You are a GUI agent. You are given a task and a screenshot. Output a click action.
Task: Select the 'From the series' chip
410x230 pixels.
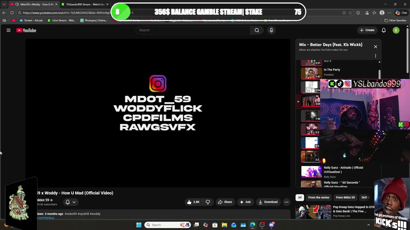tap(319, 197)
